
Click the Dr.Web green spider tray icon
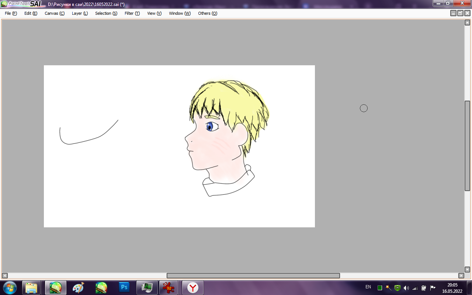pyautogui.click(x=398, y=288)
